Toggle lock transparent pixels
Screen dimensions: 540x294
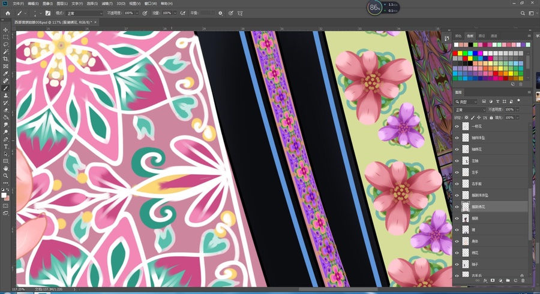(467, 117)
